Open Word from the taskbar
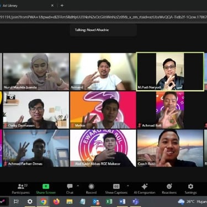The width and height of the screenshot is (207, 207). pyautogui.click(x=123, y=201)
